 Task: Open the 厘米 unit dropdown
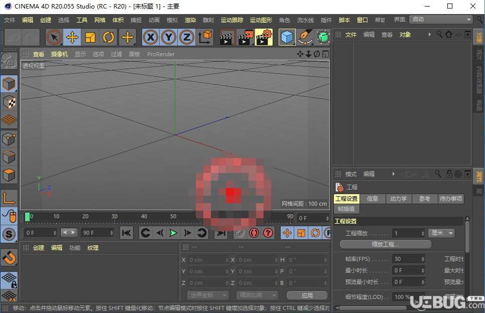[x=442, y=233]
